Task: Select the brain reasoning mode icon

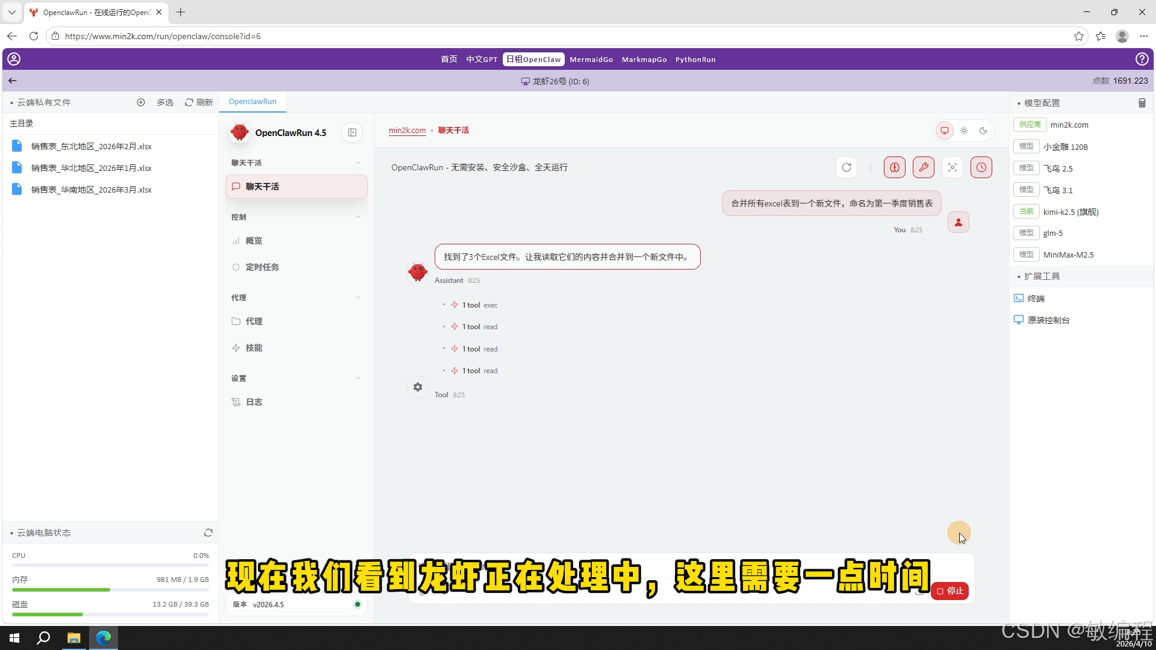Action: tap(894, 167)
